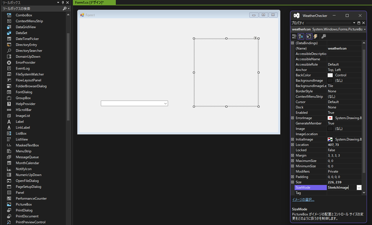Click the BackColor Control color swatch
372x225 pixels.
click(330, 75)
